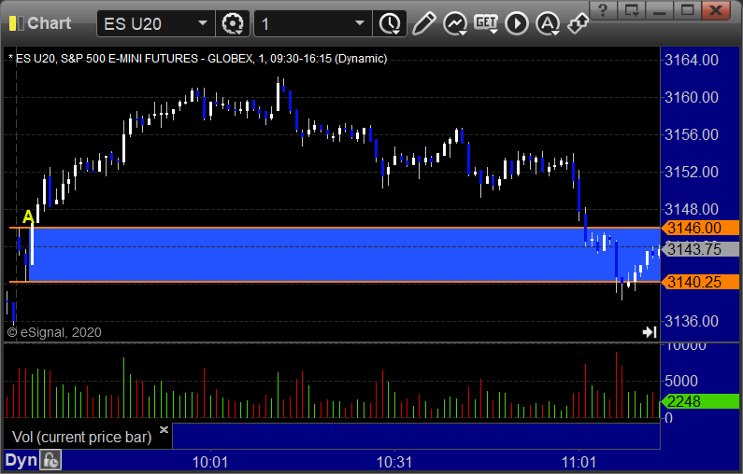Image resolution: width=743 pixels, height=474 pixels.
Task: Open the ES U20 symbol dropdown
Action: click(x=202, y=23)
